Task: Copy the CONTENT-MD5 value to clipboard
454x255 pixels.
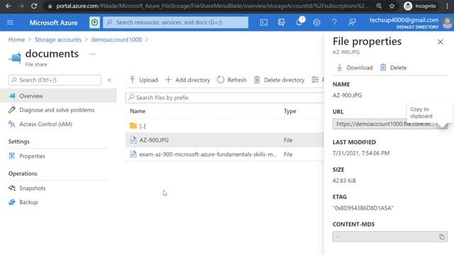Action: coord(441,237)
